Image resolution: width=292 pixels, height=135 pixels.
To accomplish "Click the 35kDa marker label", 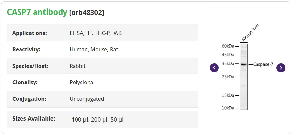I will (228, 64).
